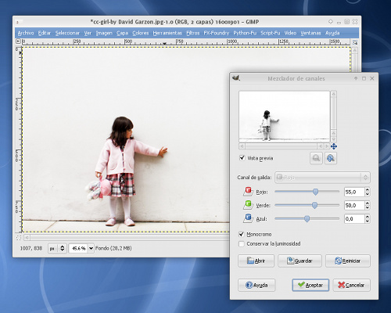
Task: Open the Video menu
Action: 290,33
